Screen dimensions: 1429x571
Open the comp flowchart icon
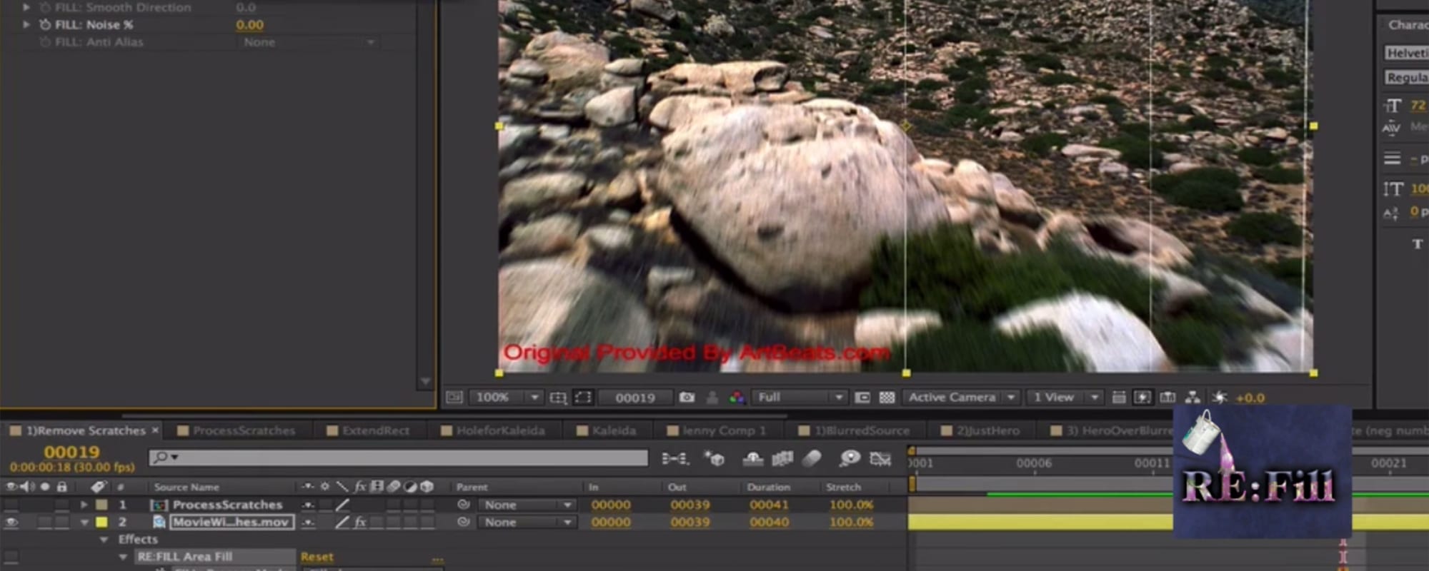point(1193,398)
